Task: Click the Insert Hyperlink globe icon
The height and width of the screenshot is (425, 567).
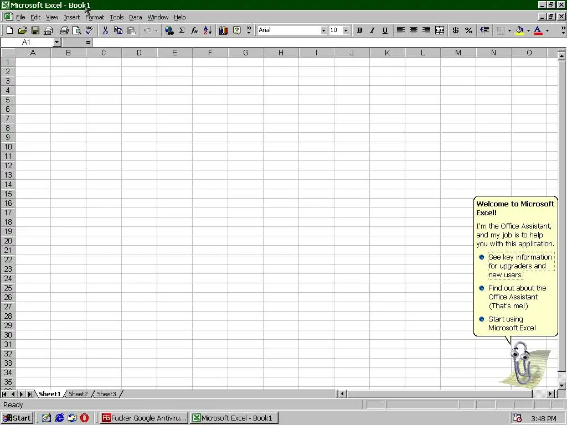Action: 169,30
